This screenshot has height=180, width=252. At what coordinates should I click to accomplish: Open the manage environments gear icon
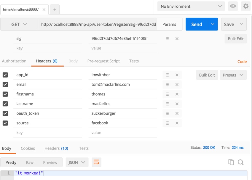tap(245, 6)
